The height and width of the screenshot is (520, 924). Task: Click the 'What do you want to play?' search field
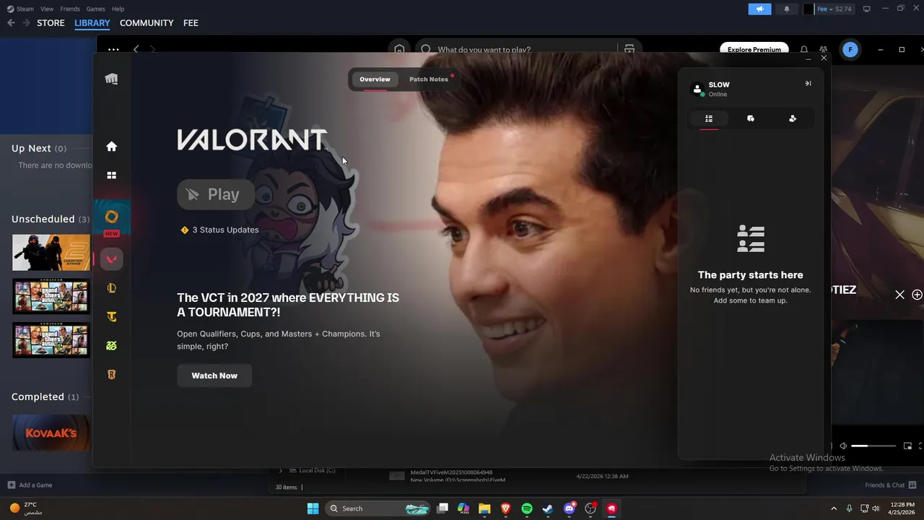tap(516, 49)
